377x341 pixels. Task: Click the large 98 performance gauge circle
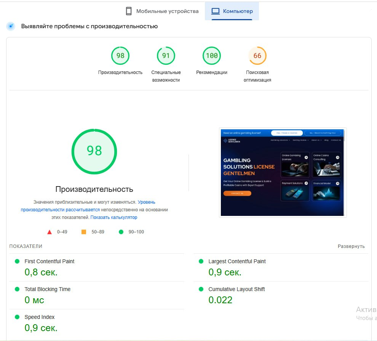94,151
